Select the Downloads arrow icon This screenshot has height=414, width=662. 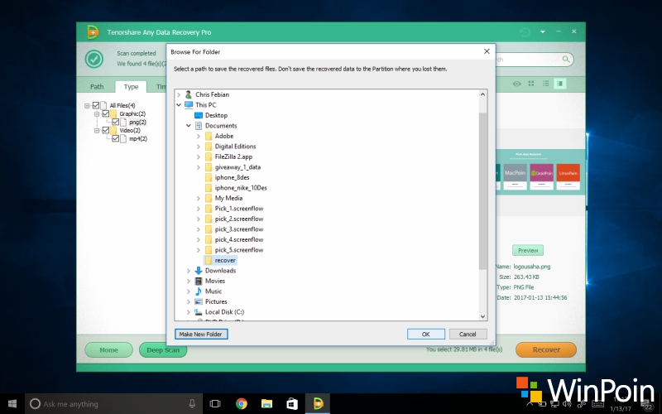pos(199,271)
